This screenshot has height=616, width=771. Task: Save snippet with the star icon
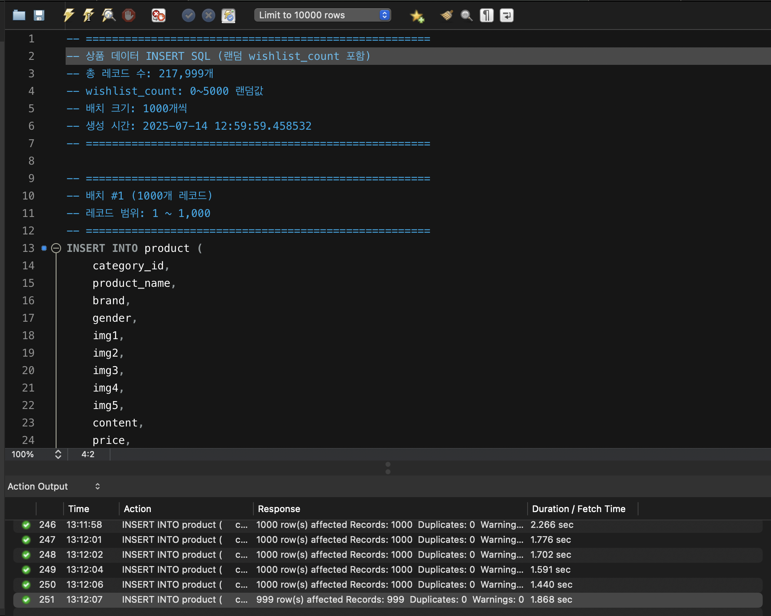point(417,16)
